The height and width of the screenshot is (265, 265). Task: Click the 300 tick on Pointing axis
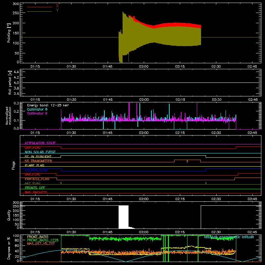pyautogui.click(x=16, y=4)
